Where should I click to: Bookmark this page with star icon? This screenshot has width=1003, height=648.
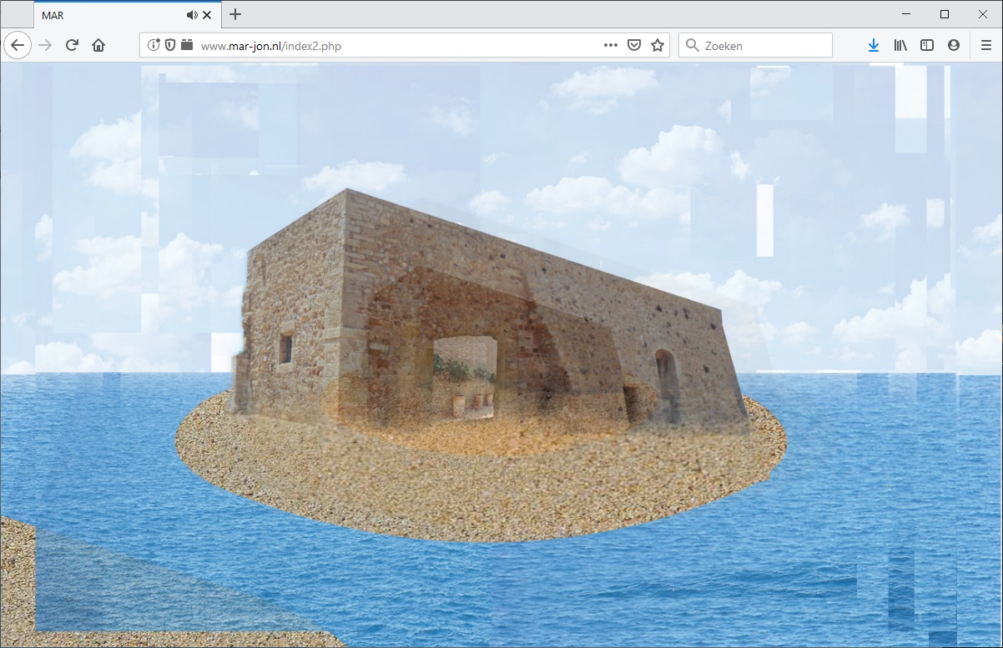click(x=658, y=45)
